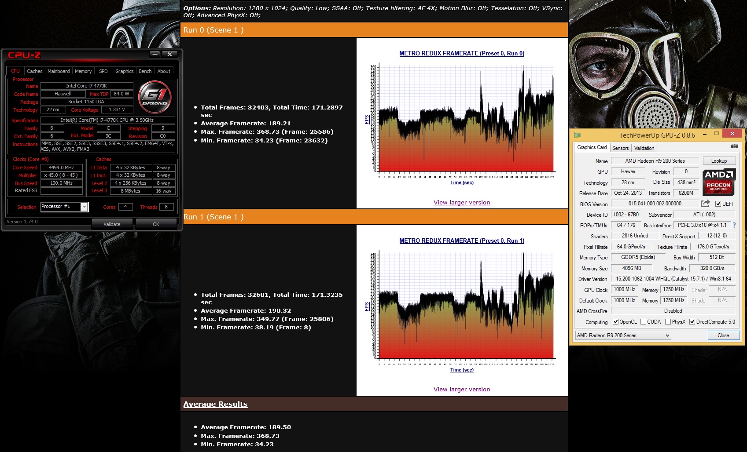The image size is (747, 452).
Task: Open the About tab in CPU-Z
Action: pyautogui.click(x=164, y=71)
